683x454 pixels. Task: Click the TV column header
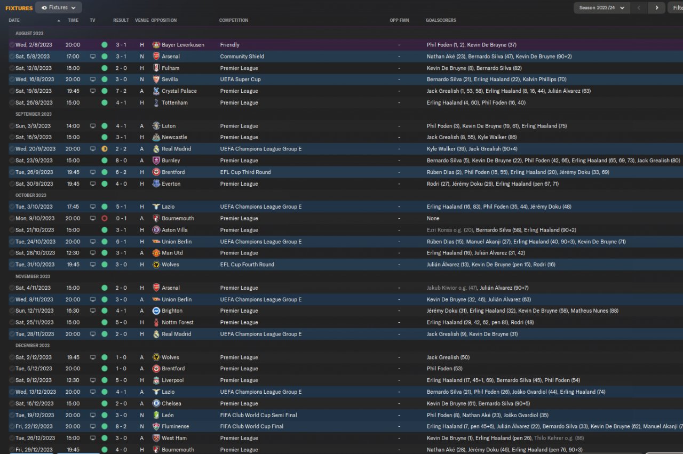[92, 20]
